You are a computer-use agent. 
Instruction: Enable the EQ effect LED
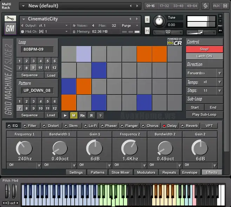tap(9, 126)
